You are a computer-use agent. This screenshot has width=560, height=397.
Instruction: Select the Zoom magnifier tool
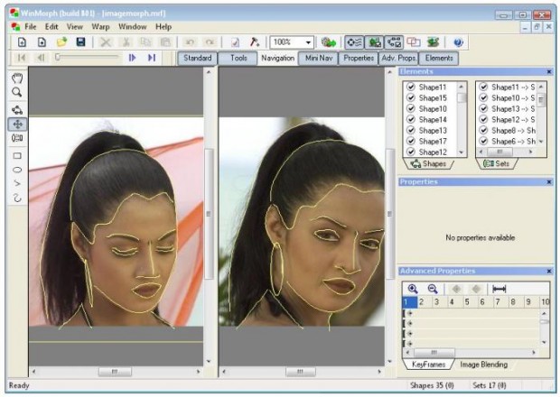17,92
